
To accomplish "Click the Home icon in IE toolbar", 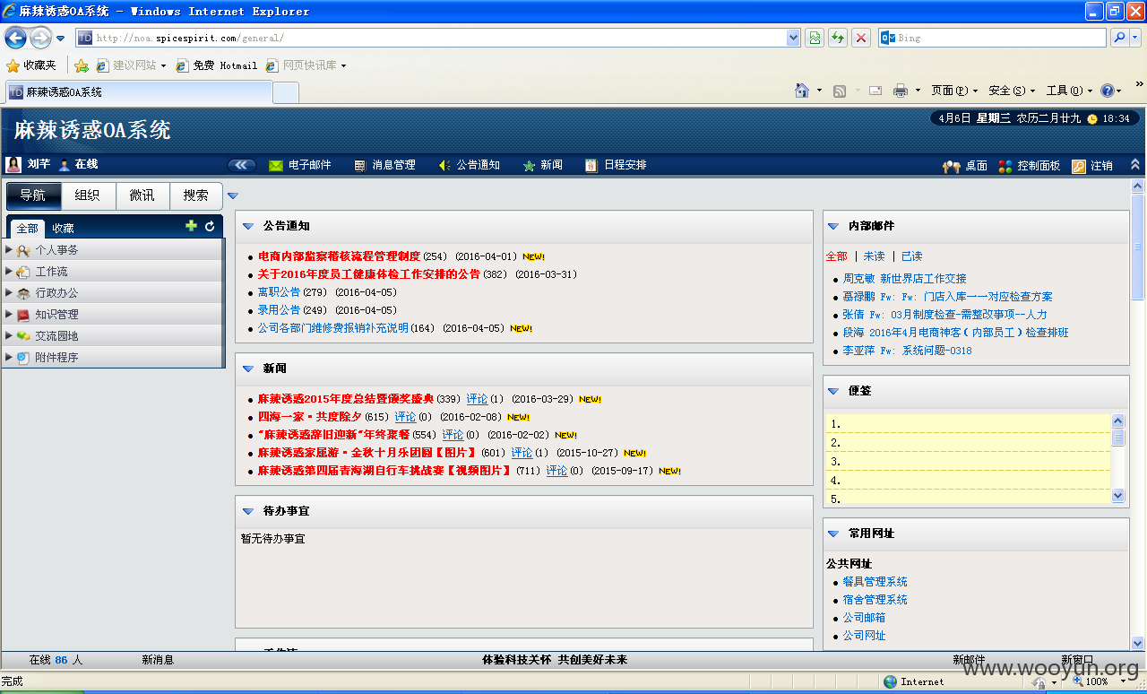I will point(802,91).
